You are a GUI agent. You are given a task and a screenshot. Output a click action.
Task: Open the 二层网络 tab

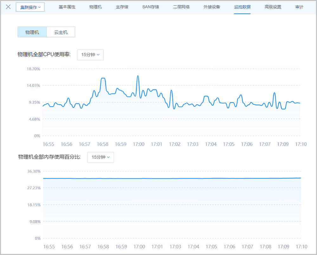(x=181, y=7)
